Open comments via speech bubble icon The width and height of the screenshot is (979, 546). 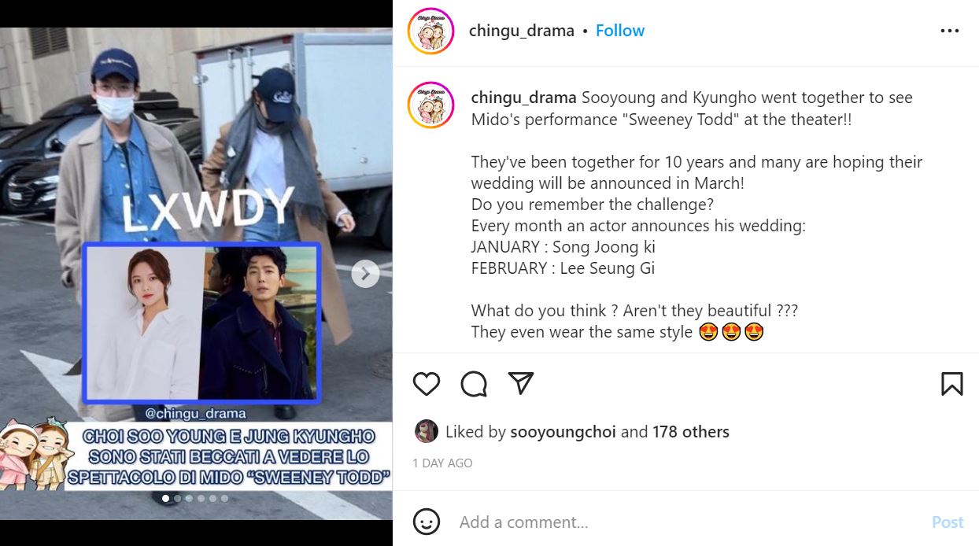tap(474, 383)
